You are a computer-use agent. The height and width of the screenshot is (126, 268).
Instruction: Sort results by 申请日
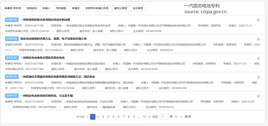coord(77,8)
